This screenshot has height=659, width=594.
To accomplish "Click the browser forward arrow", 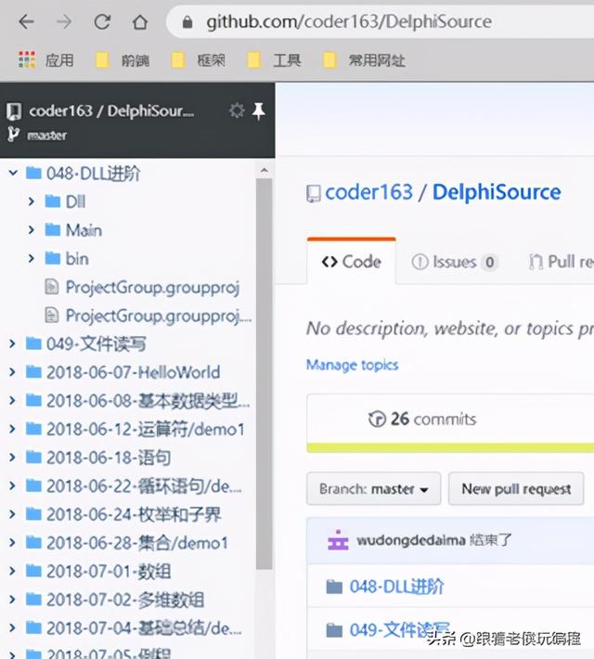I will click(x=64, y=22).
